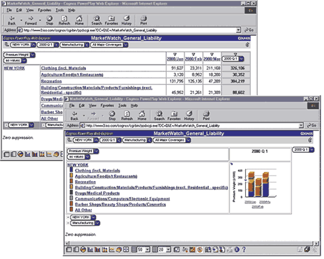Viewport: 324px width, 259px height.
Task: Select line chart icon in front window bottom toolbar
Action: pyautogui.click(x=112, y=250)
